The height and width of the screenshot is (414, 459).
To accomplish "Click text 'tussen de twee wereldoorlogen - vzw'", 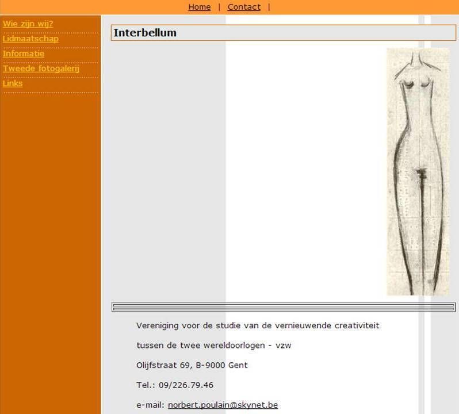I will point(214,346).
